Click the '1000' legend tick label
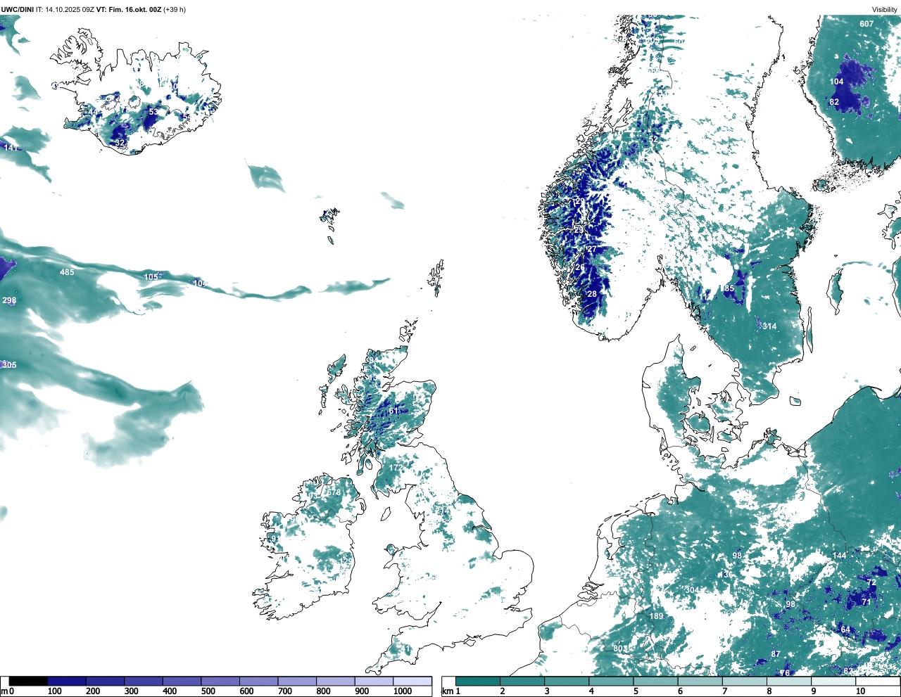 pos(403,691)
